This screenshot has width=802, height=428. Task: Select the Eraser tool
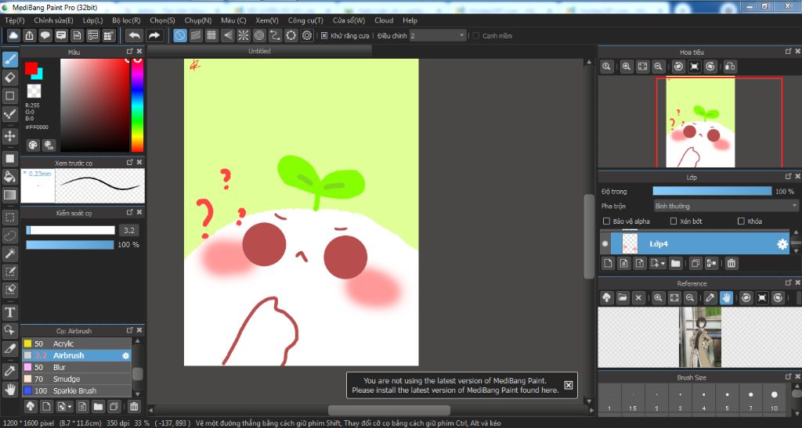pyautogui.click(x=10, y=77)
